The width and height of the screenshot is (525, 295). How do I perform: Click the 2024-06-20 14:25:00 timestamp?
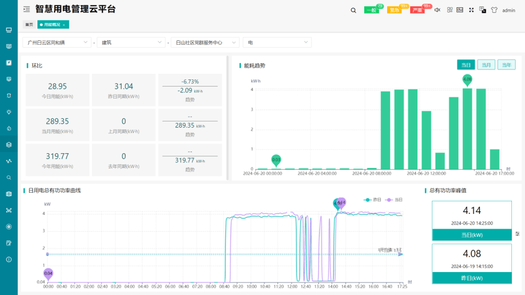[x=472, y=223]
